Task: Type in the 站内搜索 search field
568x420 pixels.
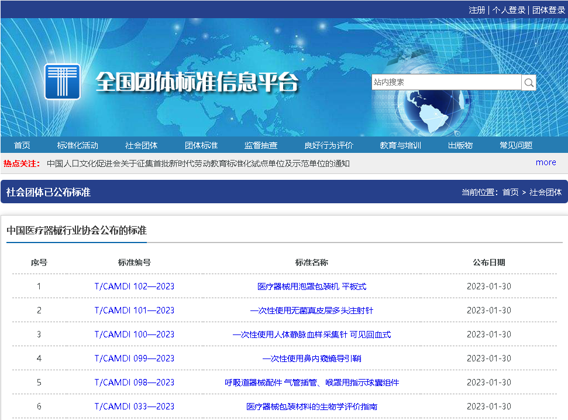Action: [446, 83]
